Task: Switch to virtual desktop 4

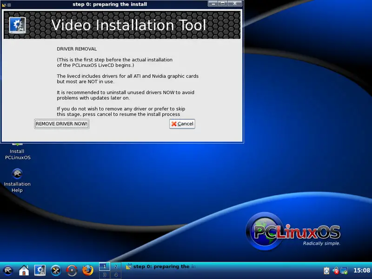Action: 115,275
